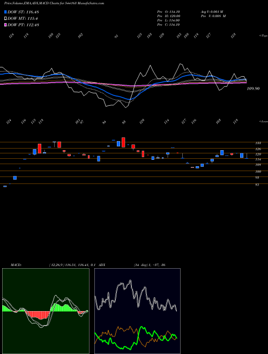Viewport: 268px width, 354px height.
Task: Click the 85 level on the candlestick axis
Action: point(258,185)
